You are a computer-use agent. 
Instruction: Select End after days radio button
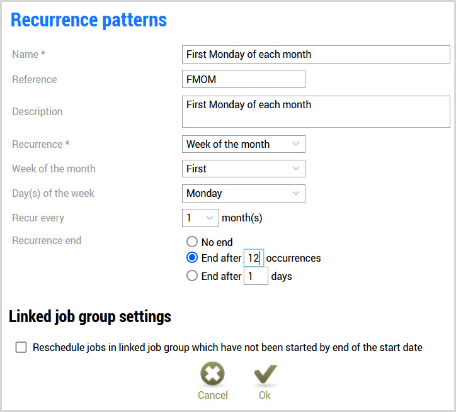point(192,276)
